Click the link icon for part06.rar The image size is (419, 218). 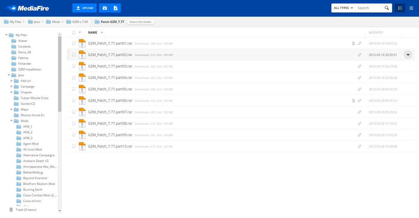(x=360, y=101)
